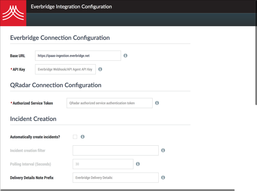Click the Everbridge Connection Configuration heading
This screenshot has width=257, height=191.
[x=60, y=38]
